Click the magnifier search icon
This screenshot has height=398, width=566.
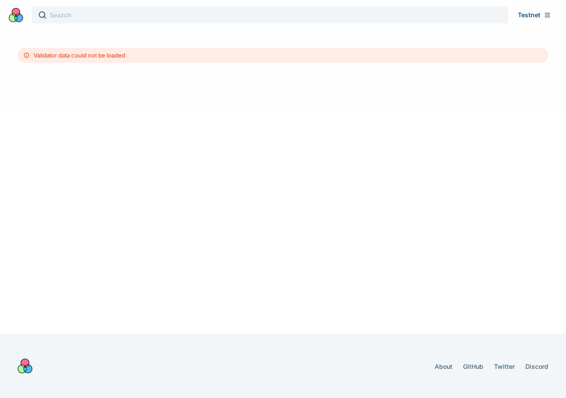[x=42, y=15]
